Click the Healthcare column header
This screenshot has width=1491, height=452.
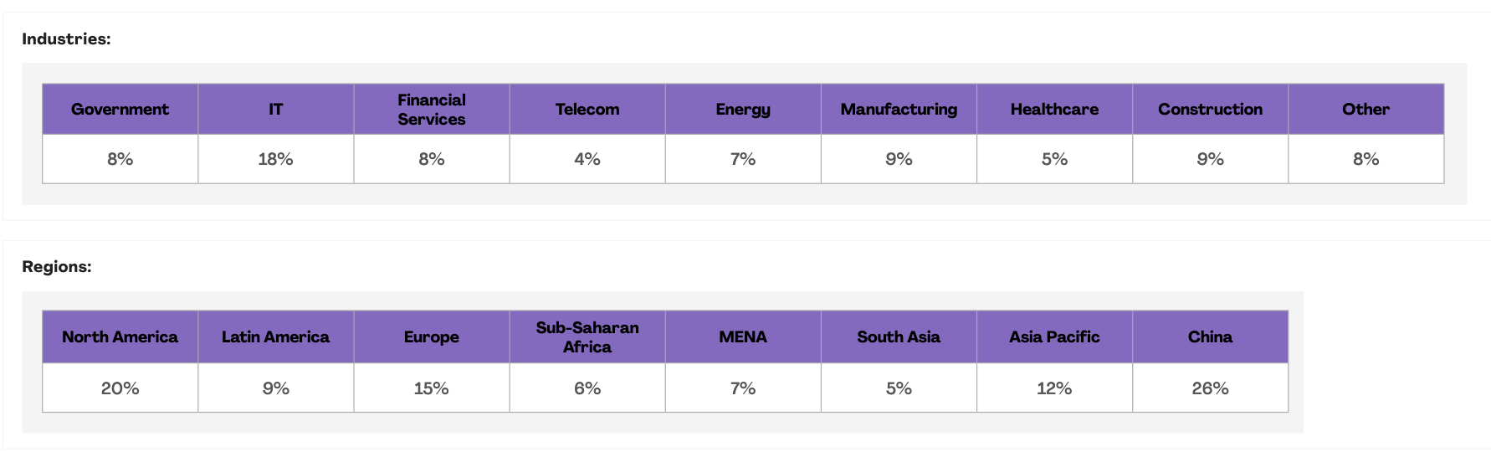coord(1054,110)
